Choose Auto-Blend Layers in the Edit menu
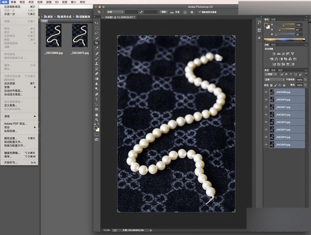311x235 pixels. pos(13,94)
